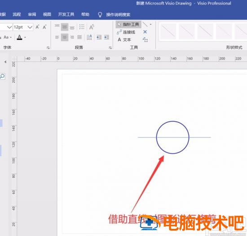This screenshot has height=236, width=247.
Task: Open the drawing tool shape dropdown
Action: (151, 24)
